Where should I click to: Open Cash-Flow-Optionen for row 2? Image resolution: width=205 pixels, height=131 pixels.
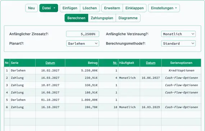tap(181, 78)
